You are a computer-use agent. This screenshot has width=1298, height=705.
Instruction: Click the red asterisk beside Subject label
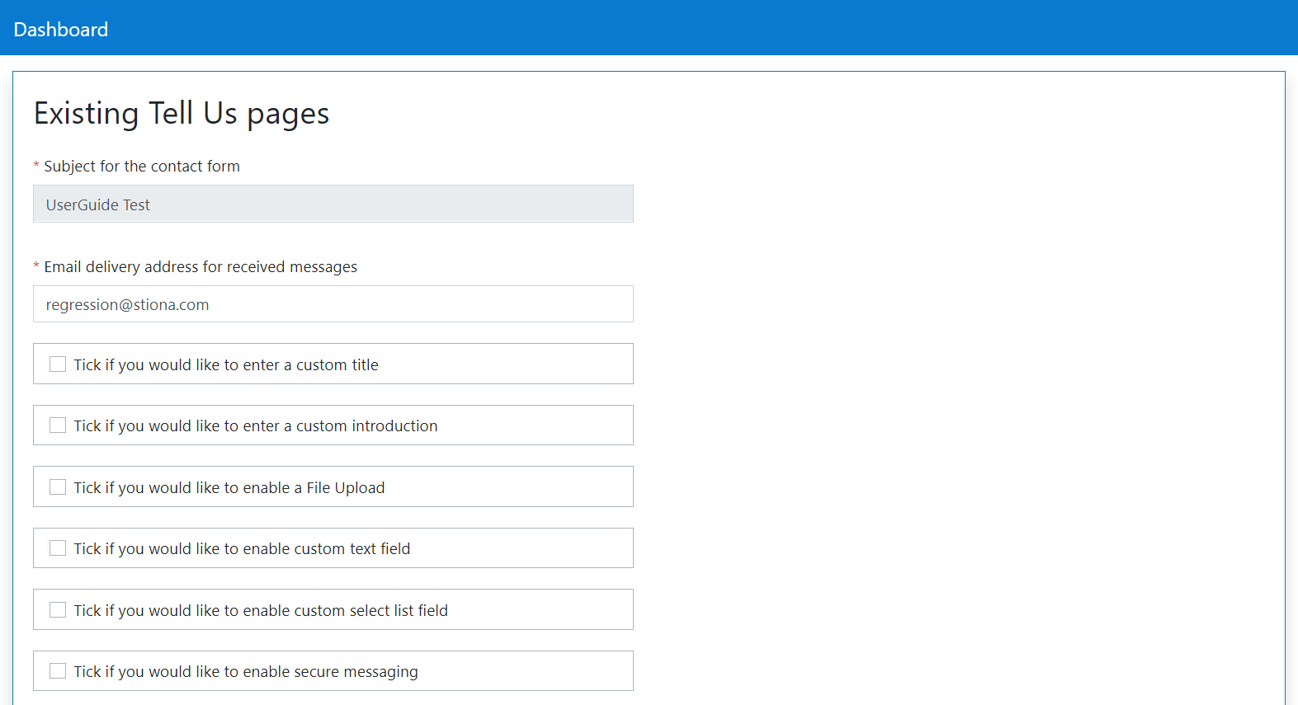[36, 167]
